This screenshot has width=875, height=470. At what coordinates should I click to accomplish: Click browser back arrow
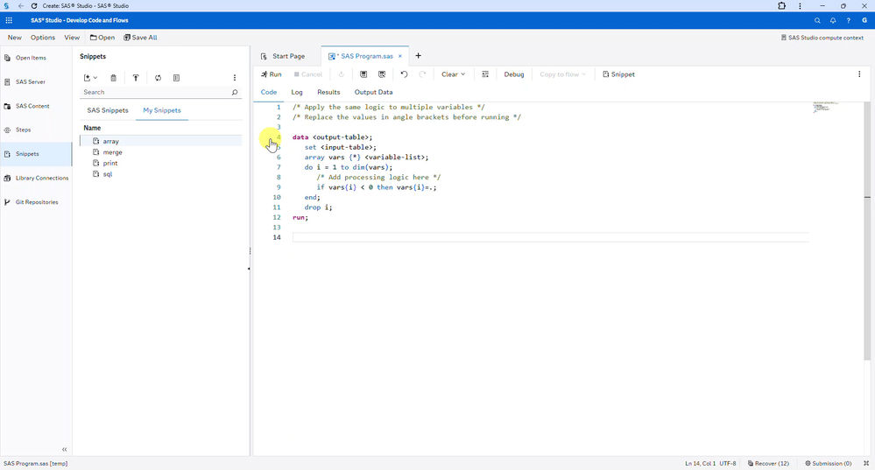21,5
